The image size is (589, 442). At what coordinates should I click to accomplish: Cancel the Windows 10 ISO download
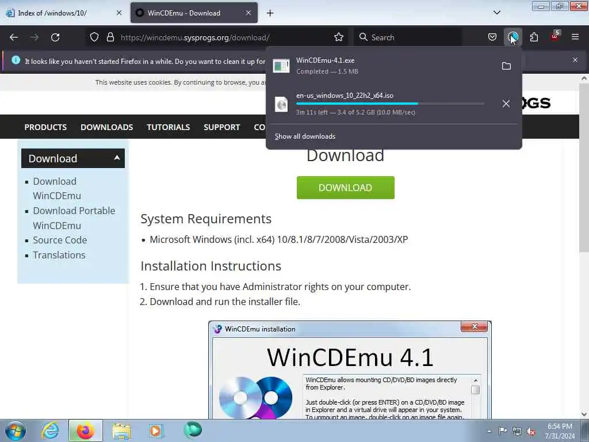coord(506,104)
